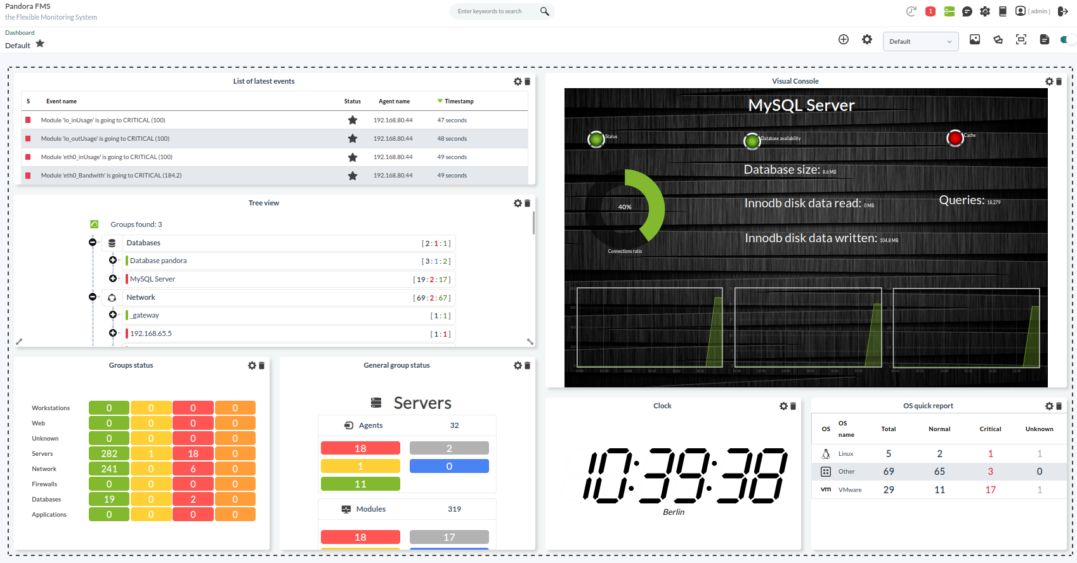Image resolution: width=1077 pixels, height=563 pixels.
Task: Click Network green count 241
Action: (x=109, y=469)
